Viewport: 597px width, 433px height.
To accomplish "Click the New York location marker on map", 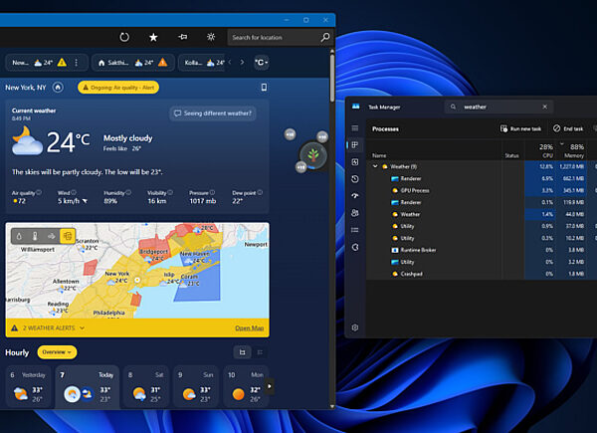I will tap(137, 280).
